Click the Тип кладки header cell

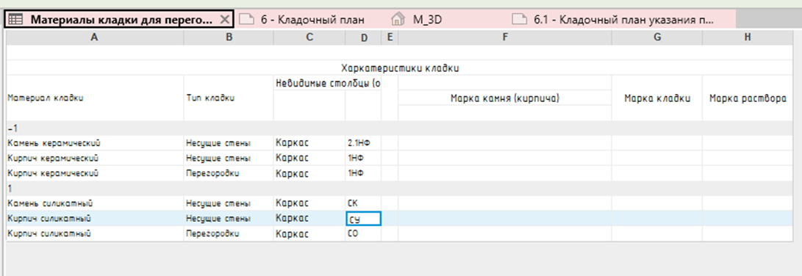(229, 98)
